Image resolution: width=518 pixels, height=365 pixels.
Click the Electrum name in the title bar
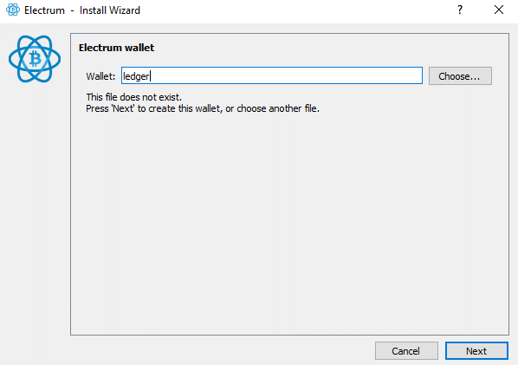[44, 10]
